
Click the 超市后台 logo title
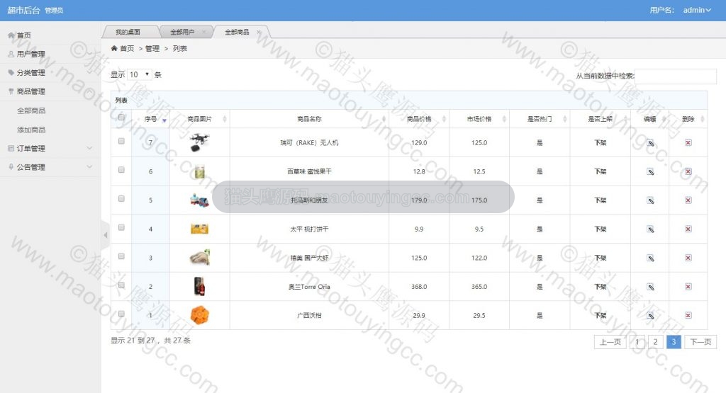tap(23, 10)
